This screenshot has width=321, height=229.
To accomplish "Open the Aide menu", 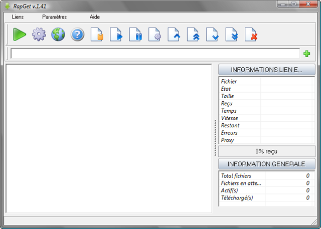I will click(95, 17).
